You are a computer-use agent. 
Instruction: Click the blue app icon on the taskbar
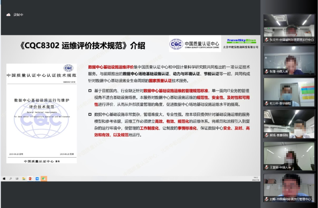click(x=37, y=179)
